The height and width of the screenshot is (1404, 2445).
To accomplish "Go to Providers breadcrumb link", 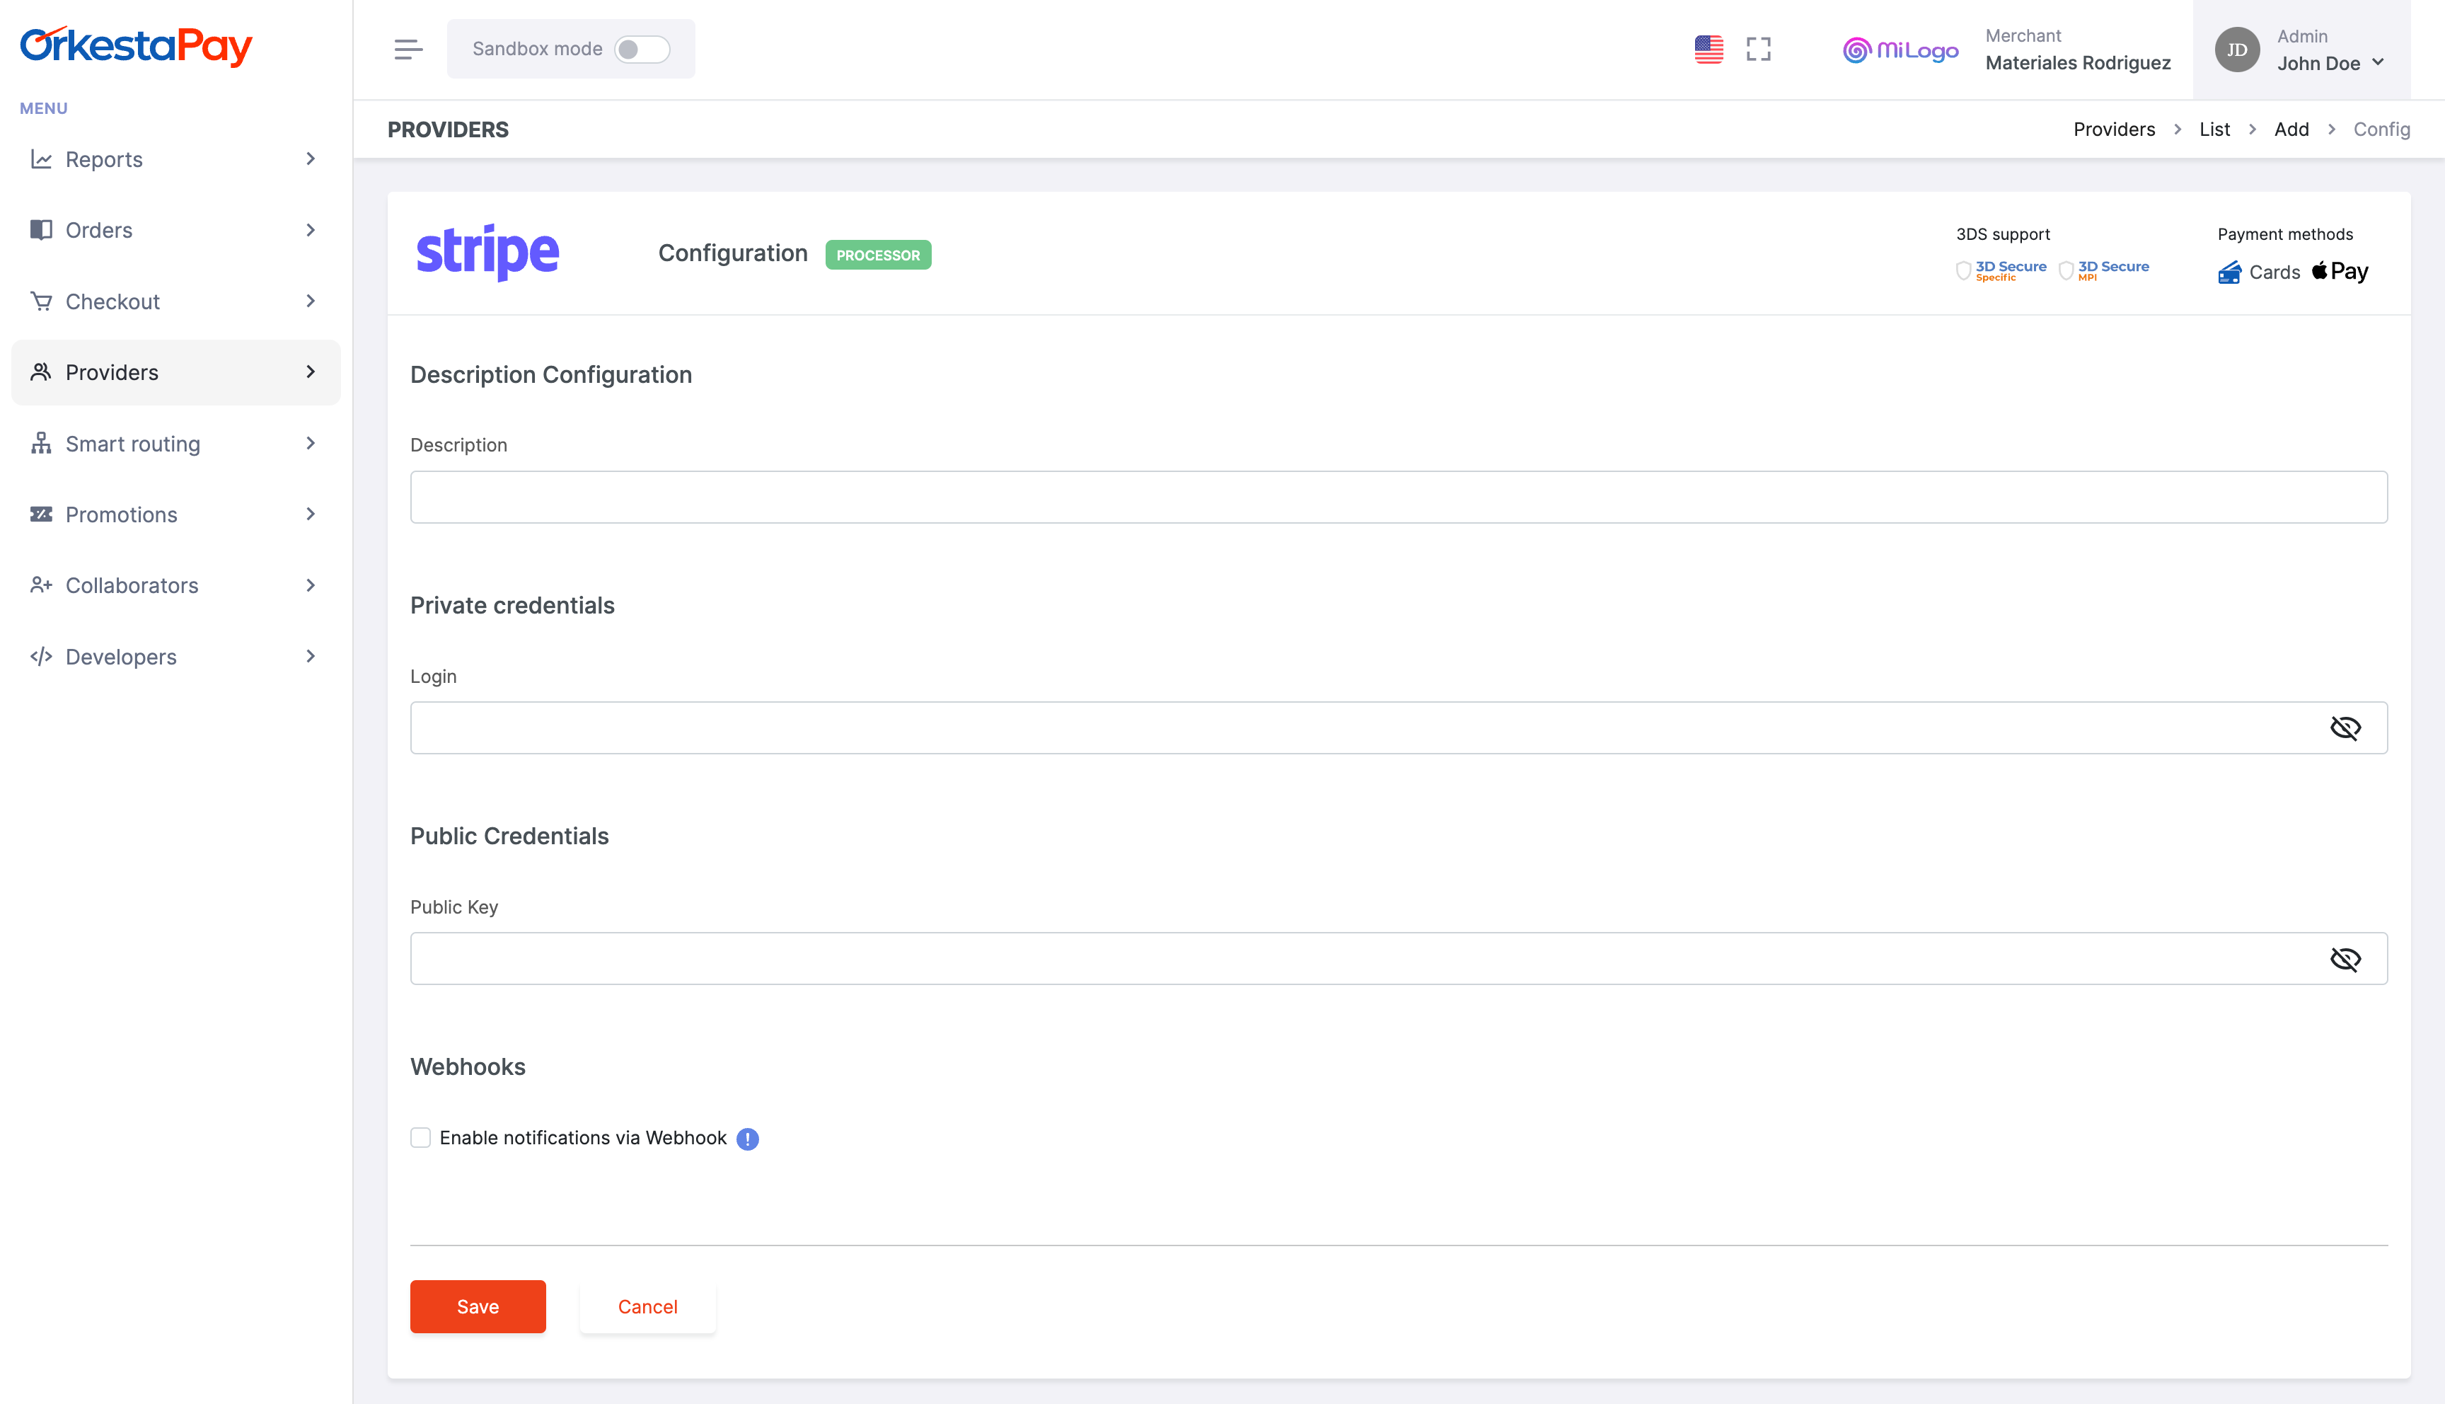I will coord(2113,130).
